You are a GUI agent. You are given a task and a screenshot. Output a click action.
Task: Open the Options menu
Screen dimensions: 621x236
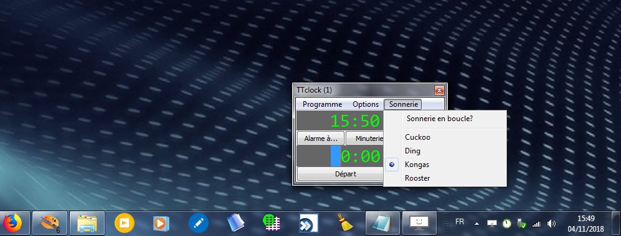click(x=366, y=104)
